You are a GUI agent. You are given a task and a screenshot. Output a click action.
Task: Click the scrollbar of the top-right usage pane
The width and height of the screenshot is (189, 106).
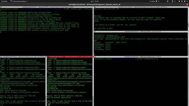188,19
